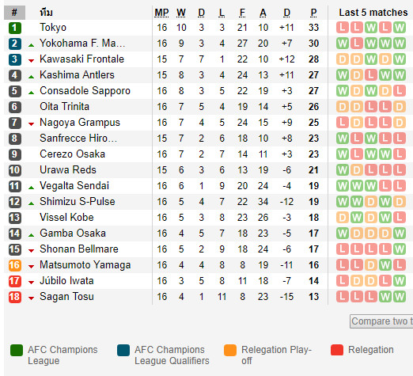Image resolution: width=413 pixels, height=376 pixels.
Task: Click the red rank 18 badge
Action: click(15, 297)
